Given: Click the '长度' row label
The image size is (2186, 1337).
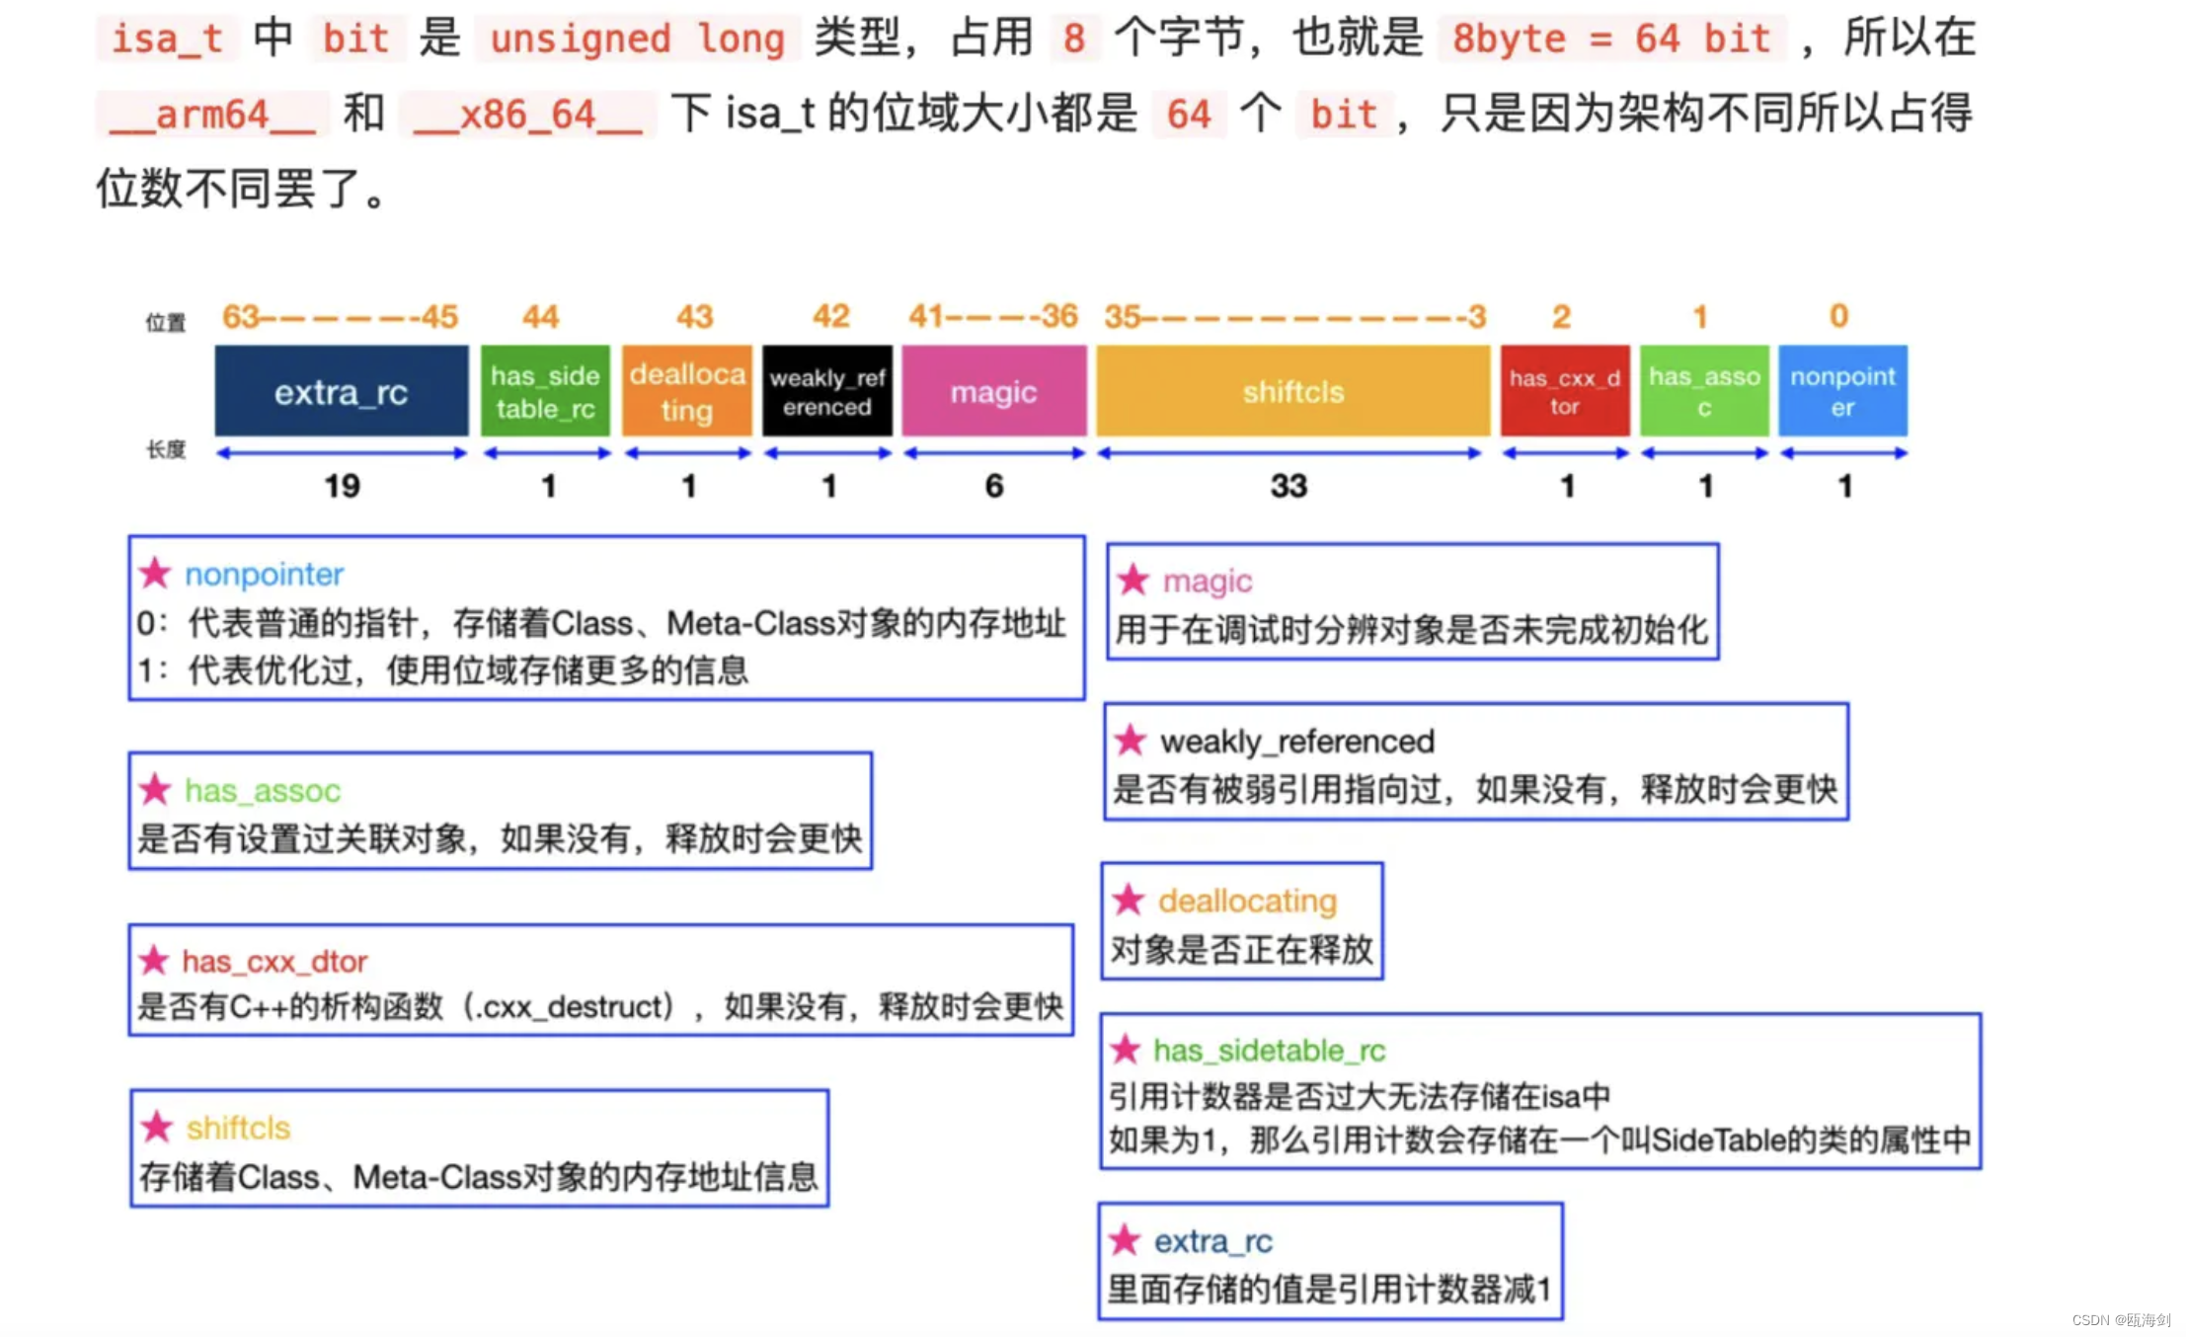Looking at the screenshot, I should coord(166,450).
